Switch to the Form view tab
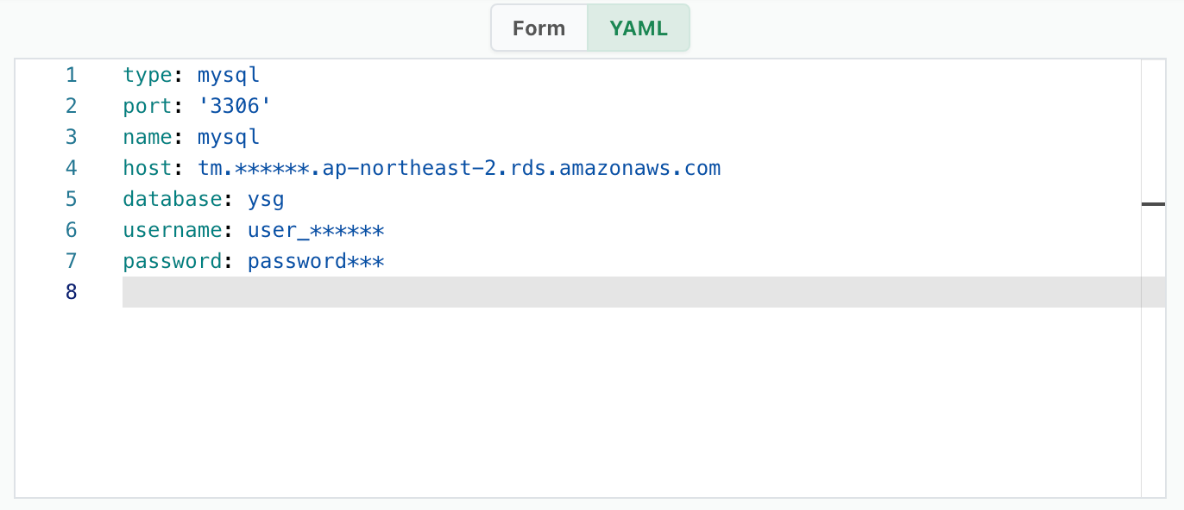 point(539,28)
